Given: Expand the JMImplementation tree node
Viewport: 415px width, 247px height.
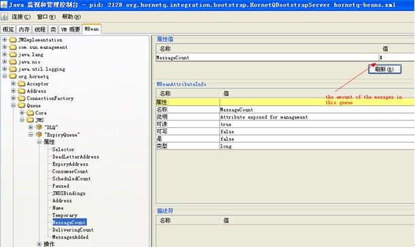Looking at the screenshot, I should (5, 39).
